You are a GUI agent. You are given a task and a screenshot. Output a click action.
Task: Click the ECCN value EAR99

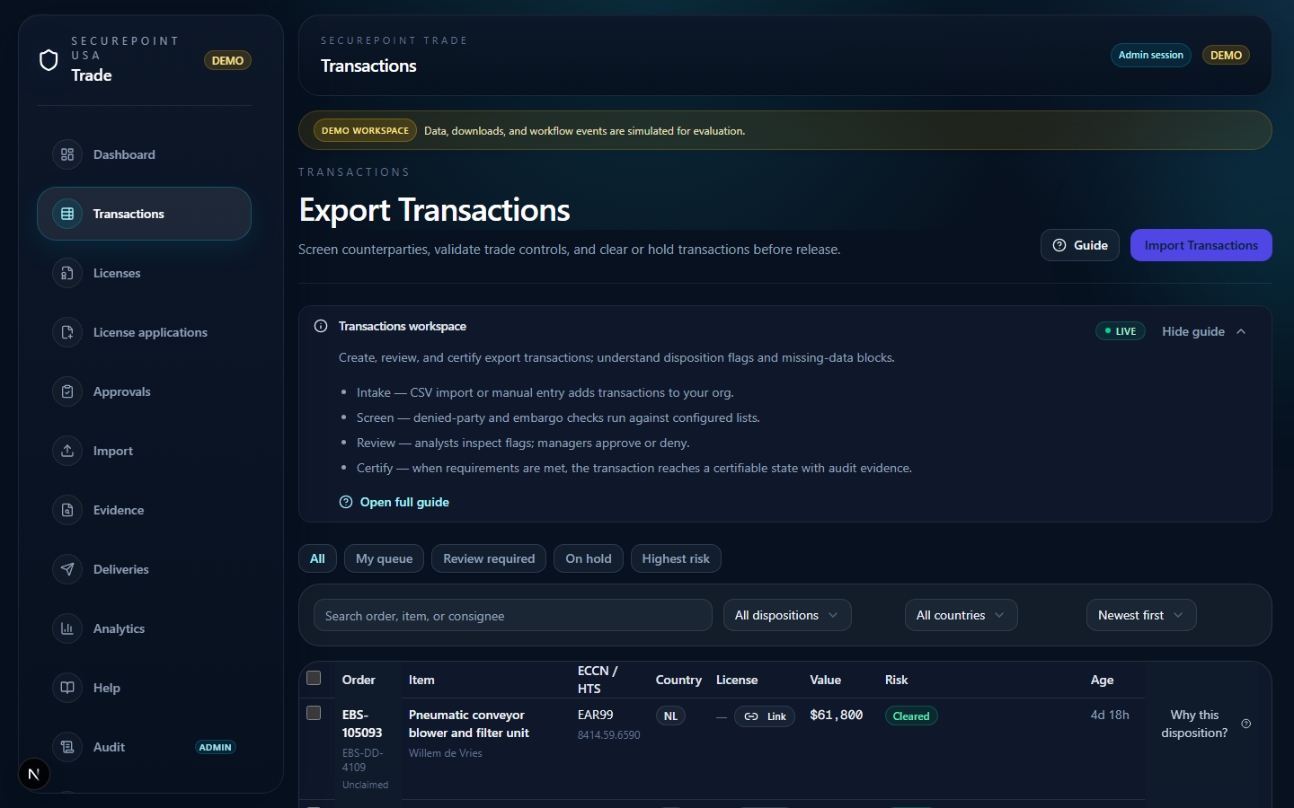coord(596,715)
